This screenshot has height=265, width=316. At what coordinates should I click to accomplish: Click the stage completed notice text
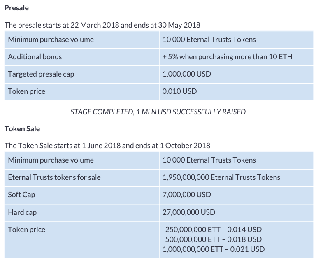[159, 112]
